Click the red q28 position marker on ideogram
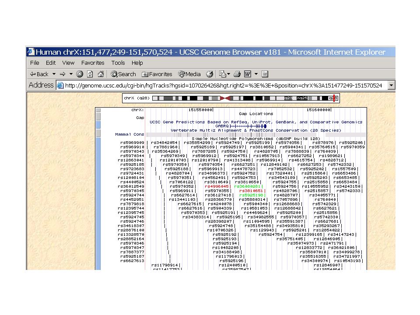 [334, 98]
